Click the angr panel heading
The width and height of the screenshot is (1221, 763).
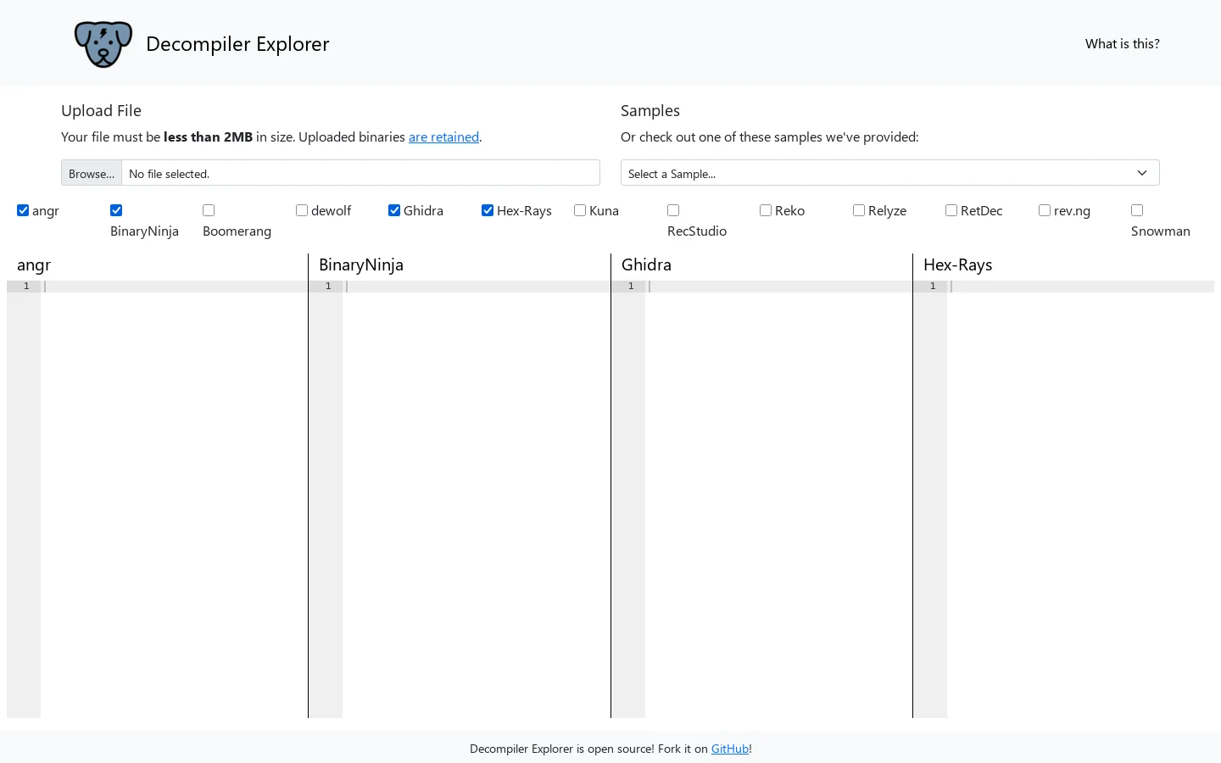point(34,265)
